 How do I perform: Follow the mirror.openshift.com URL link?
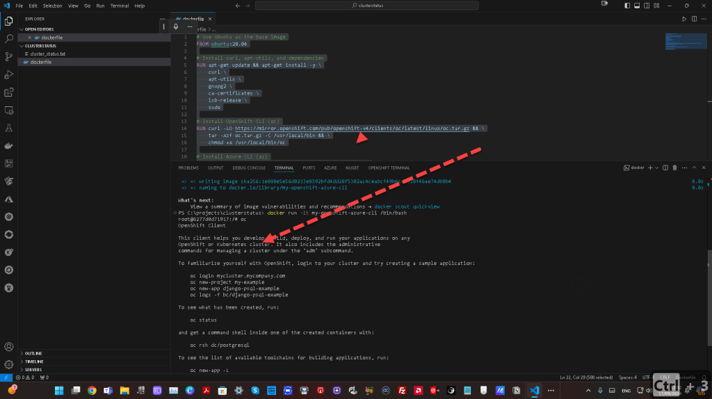point(352,129)
